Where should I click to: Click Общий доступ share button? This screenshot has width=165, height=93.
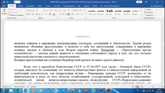156,6
